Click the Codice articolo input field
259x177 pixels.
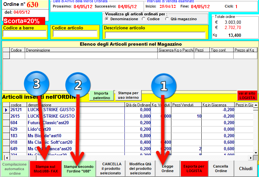coord(75,34)
